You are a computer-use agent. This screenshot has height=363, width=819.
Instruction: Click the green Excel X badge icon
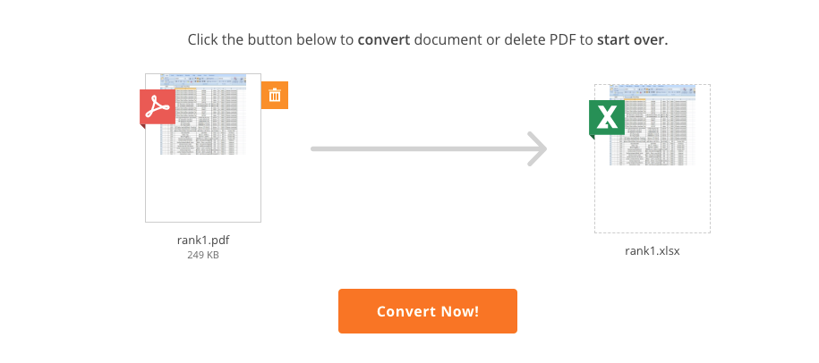(607, 117)
